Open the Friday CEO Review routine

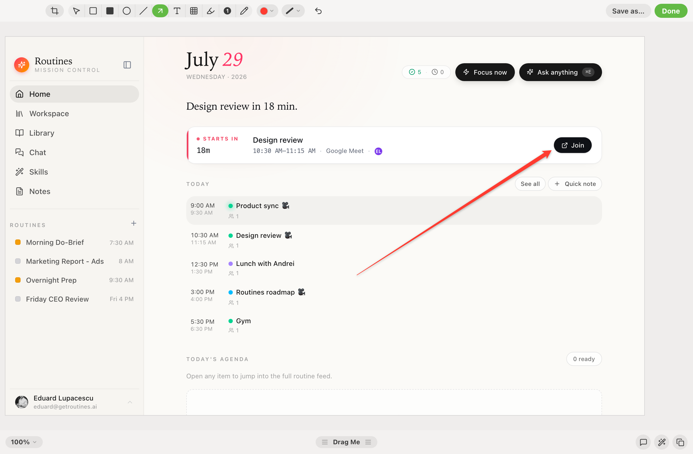point(74,299)
